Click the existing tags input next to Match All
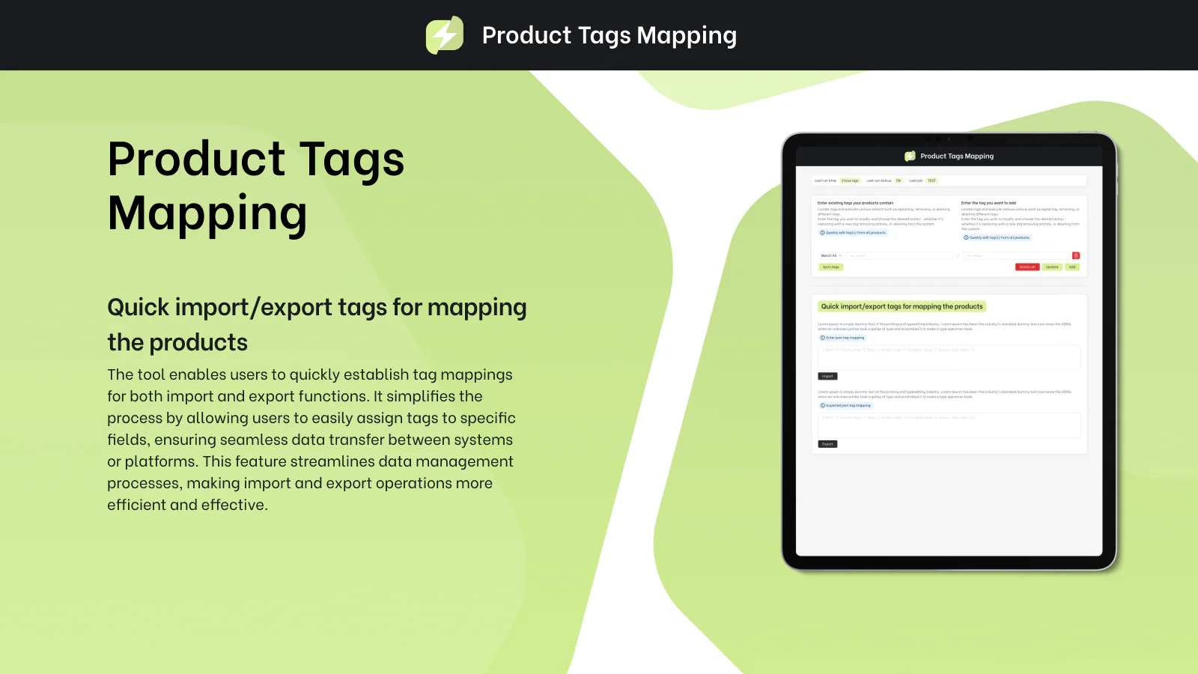The image size is (1198, 674). pos(899,256)
